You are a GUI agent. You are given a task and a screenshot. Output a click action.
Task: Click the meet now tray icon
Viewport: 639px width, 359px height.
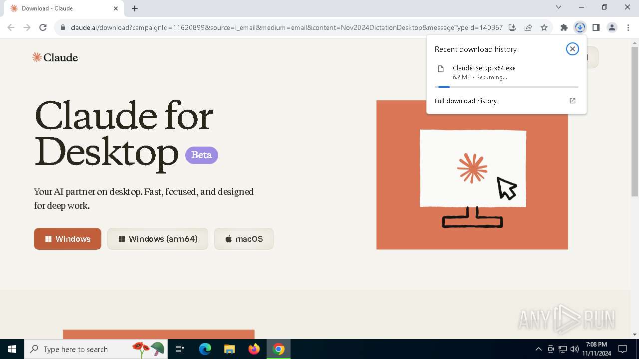click(551, 349)
